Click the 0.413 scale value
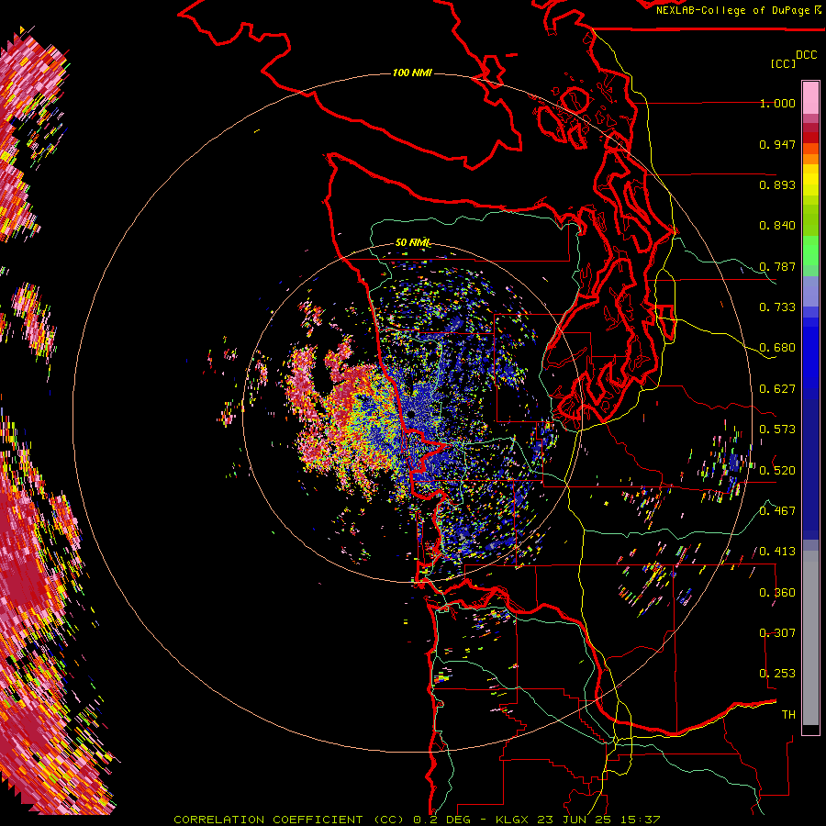The image size is (826, 826). [777, 552]
